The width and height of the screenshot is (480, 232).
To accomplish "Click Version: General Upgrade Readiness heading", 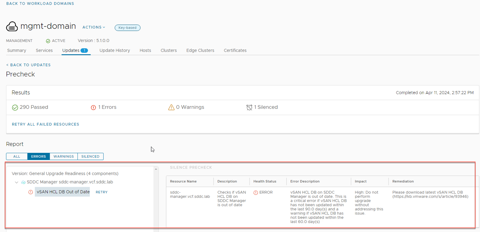I will pos(65,174).
